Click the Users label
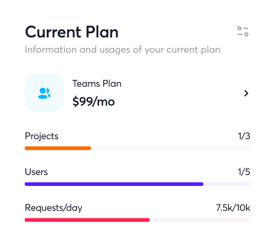The height and width of the screenshot is (250, 275). (36, 172)
